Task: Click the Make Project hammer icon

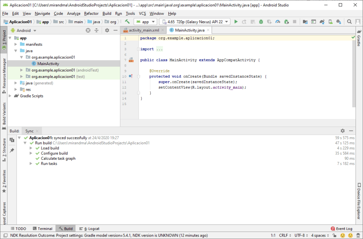Action: click(x=127, y=22)
